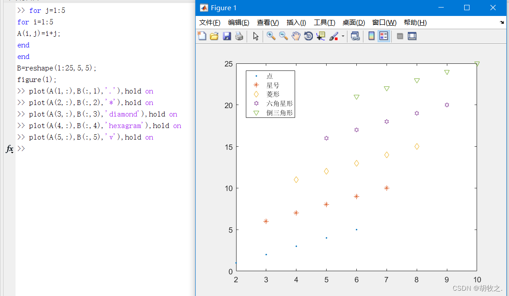Click the MATLAB logo in Figure 1 title bar
The width and height of the screenshot is (509, 296).
204,8
